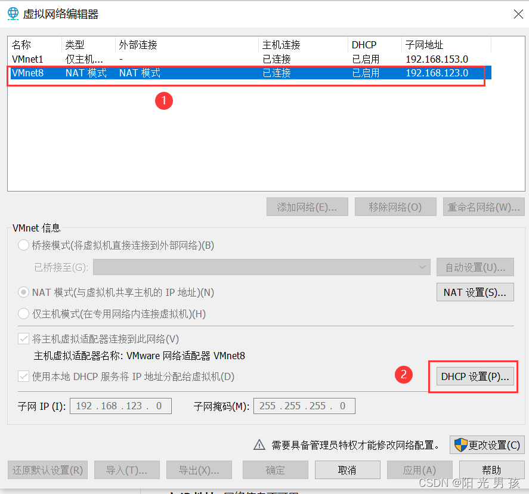Click VMnet1 row 仅主机 type cell
Image resolution: width=529 pixels, height=494 pixels.
coord(84,59)
